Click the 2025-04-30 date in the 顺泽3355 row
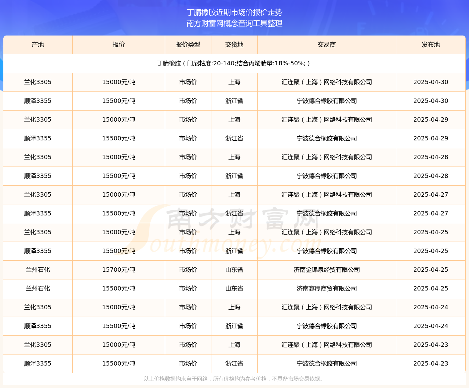The height and width of the screenshot is (388, 469). coord(430,101)
